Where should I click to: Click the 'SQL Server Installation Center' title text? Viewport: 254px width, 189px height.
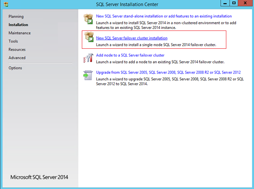[127, 4]
